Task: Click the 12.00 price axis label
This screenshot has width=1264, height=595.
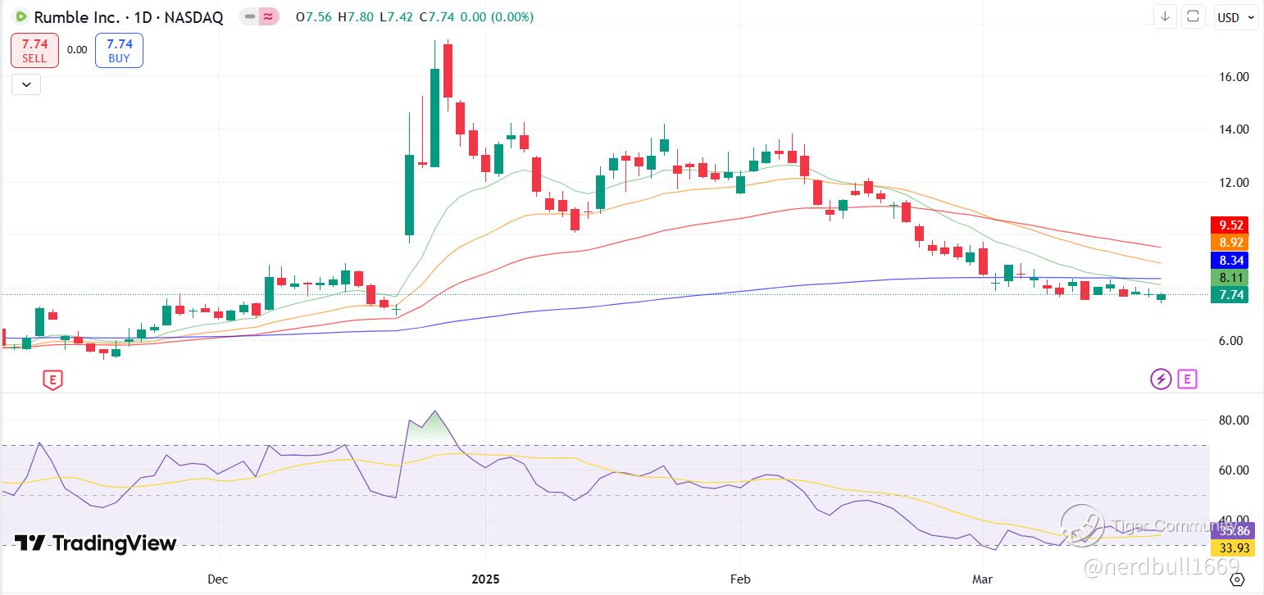Action: click(1234, 182)
